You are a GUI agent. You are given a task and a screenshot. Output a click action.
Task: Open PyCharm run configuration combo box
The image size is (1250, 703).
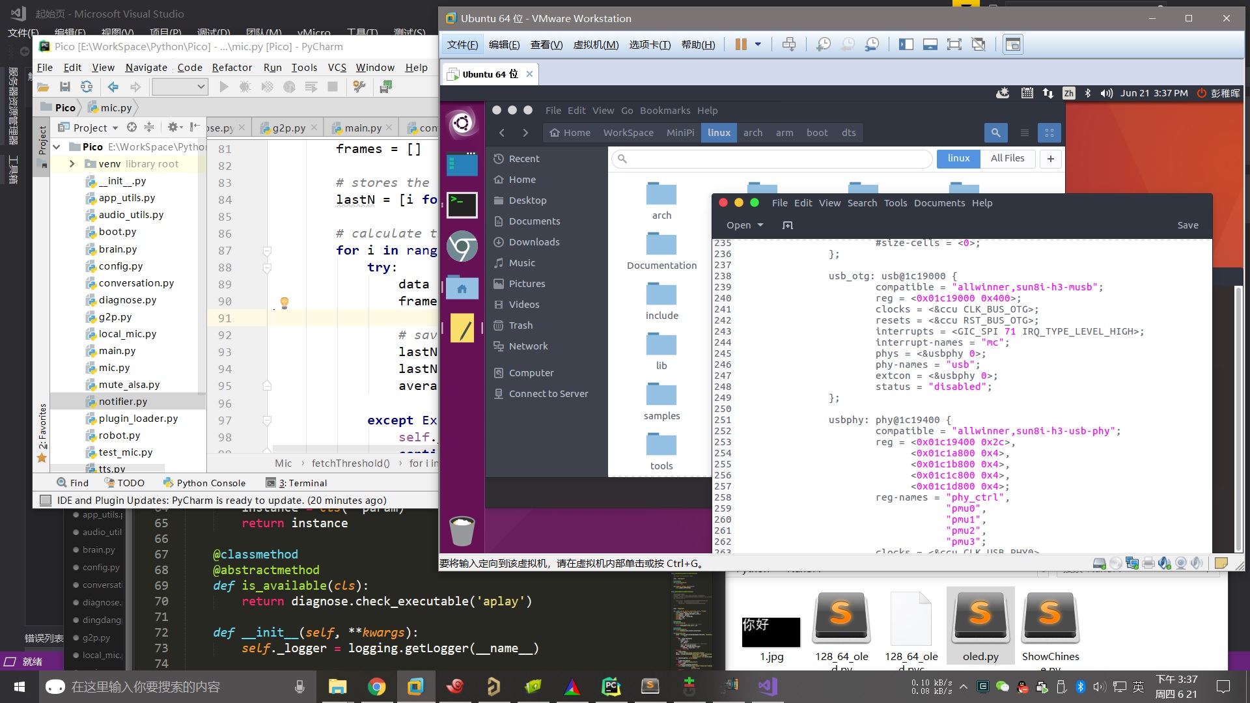[x=180, y=87]
